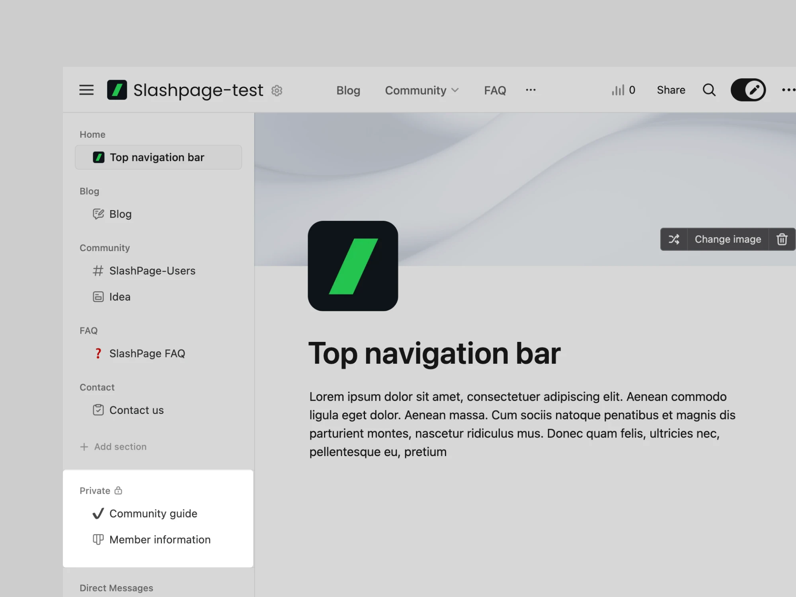Screen dimensions: 796x597
Task: Open the Idea page
Action: 120,297
